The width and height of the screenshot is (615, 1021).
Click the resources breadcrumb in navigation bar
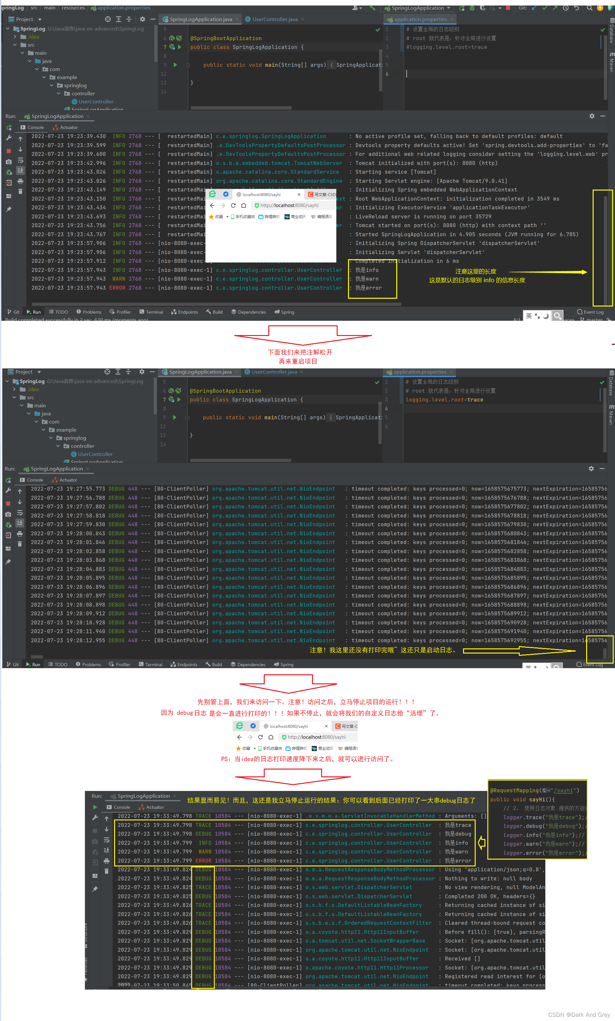[73, 7]
